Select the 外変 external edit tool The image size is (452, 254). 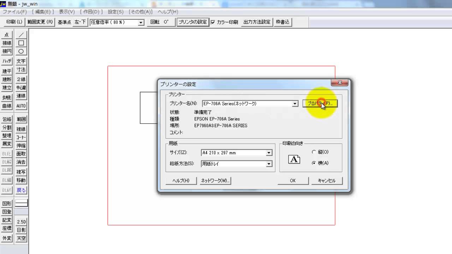(x=7, y=238)
